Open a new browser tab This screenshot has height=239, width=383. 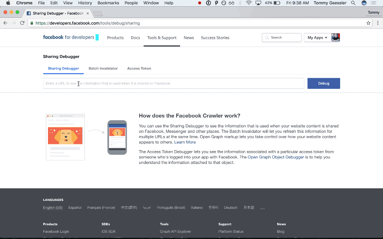[x=98, y=14]
